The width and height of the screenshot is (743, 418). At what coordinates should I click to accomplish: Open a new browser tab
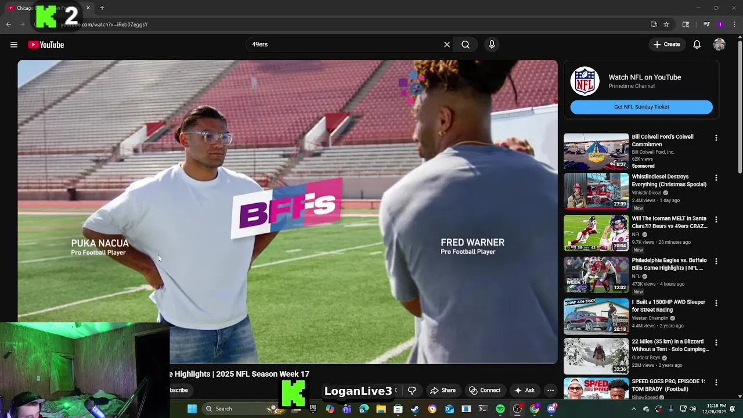(102, 8)
